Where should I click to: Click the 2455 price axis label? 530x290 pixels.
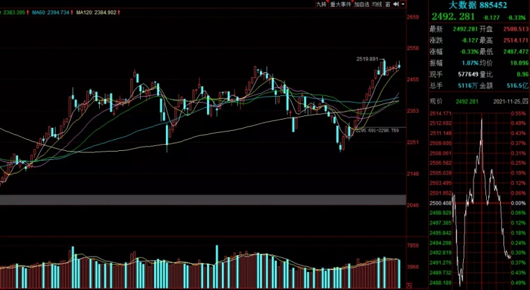(x=413, y=79)
